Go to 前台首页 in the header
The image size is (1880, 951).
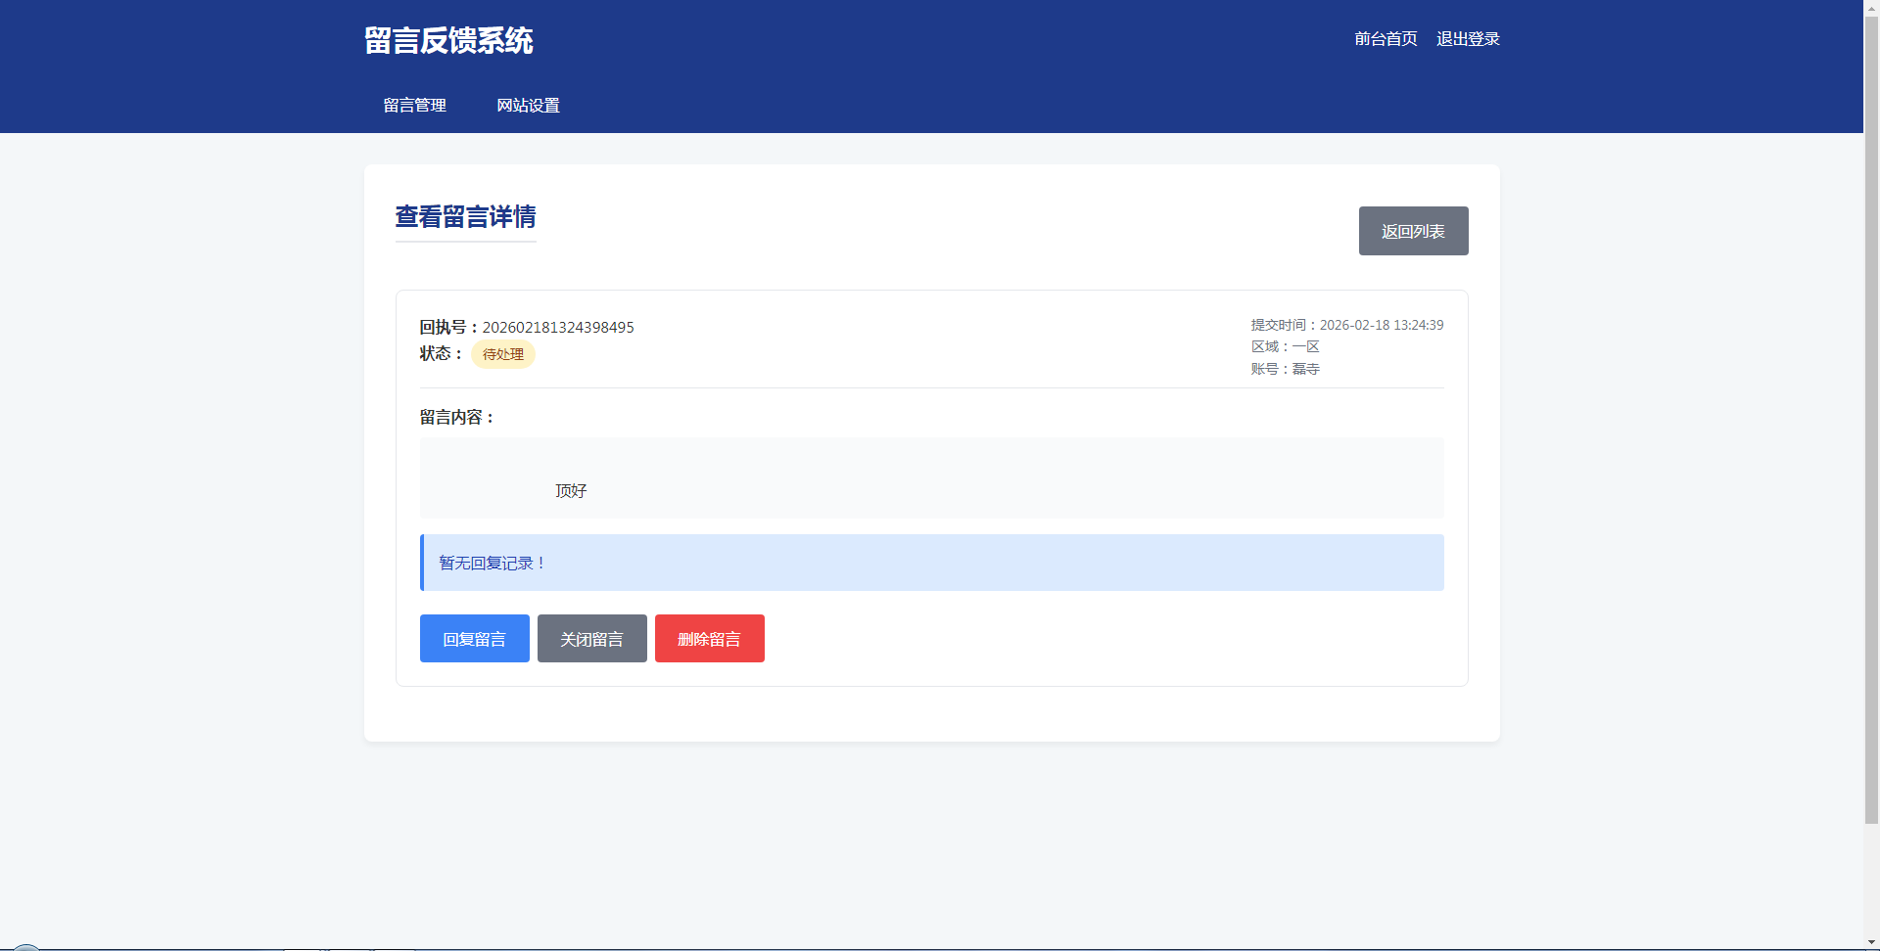click(x=1386, y=39)
